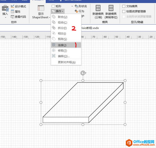Select Join (连接) in the Operations menu

coord(66,45)
